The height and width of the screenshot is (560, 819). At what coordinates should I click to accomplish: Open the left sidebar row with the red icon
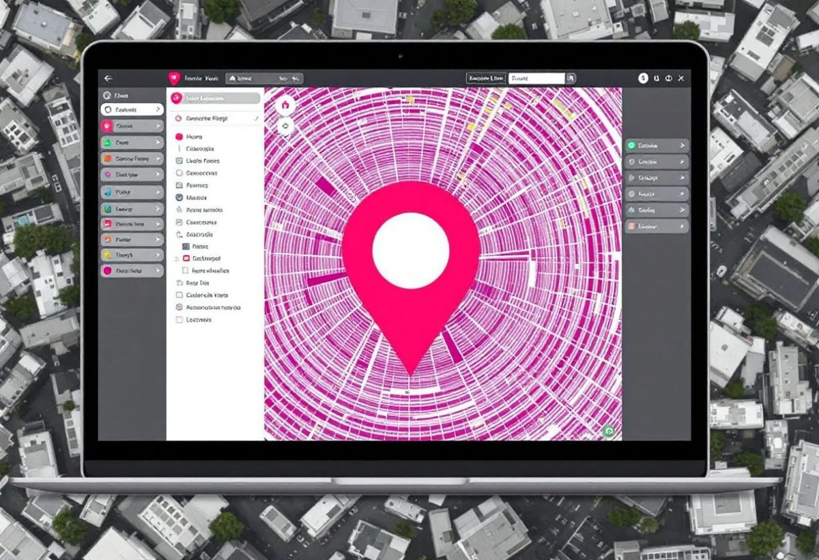[x=132, y=224]
